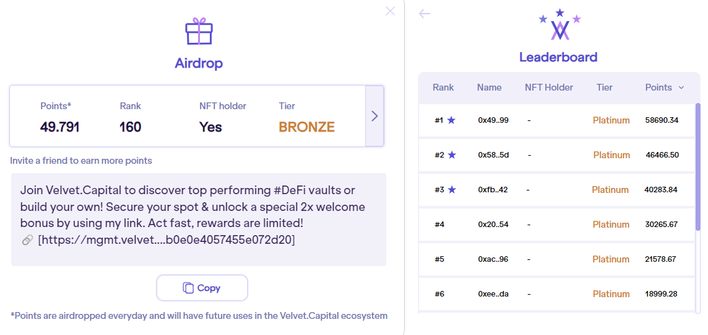The width and height of the screenshot is (708, 335).
Task: Click the Tier column header
Action: pyautogui.click(x=604, y=87)
